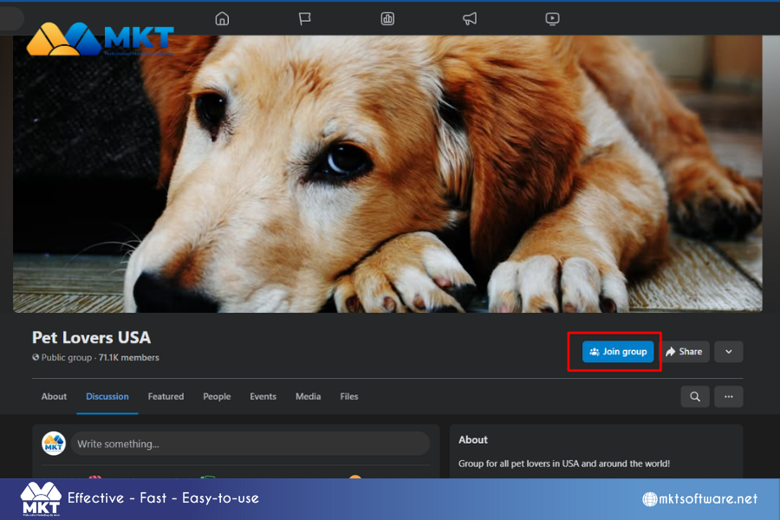The image size is (780, 520).
Task: Open the Files tab
Action: coord(349,397)
